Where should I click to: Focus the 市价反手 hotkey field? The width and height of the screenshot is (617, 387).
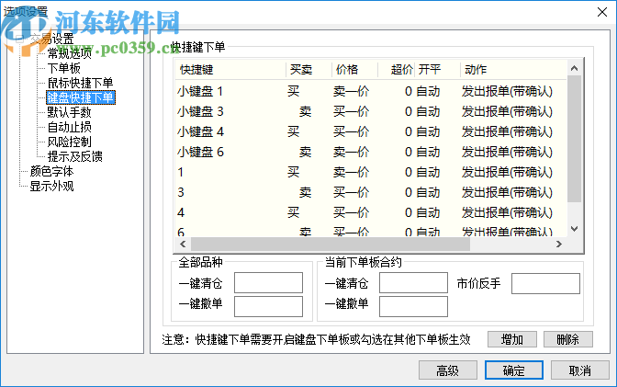click(545, 283)
